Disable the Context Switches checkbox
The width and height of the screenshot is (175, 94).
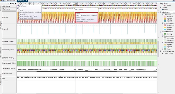pos(162,36)
